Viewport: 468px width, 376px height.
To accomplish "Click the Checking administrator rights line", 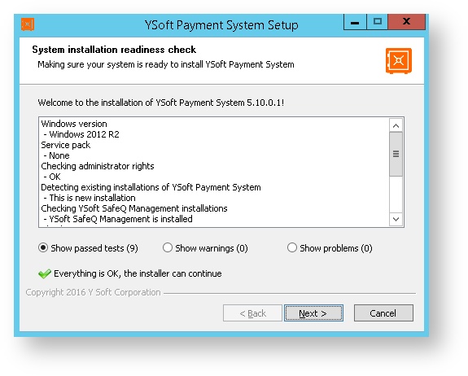I will tap(98, 166).
